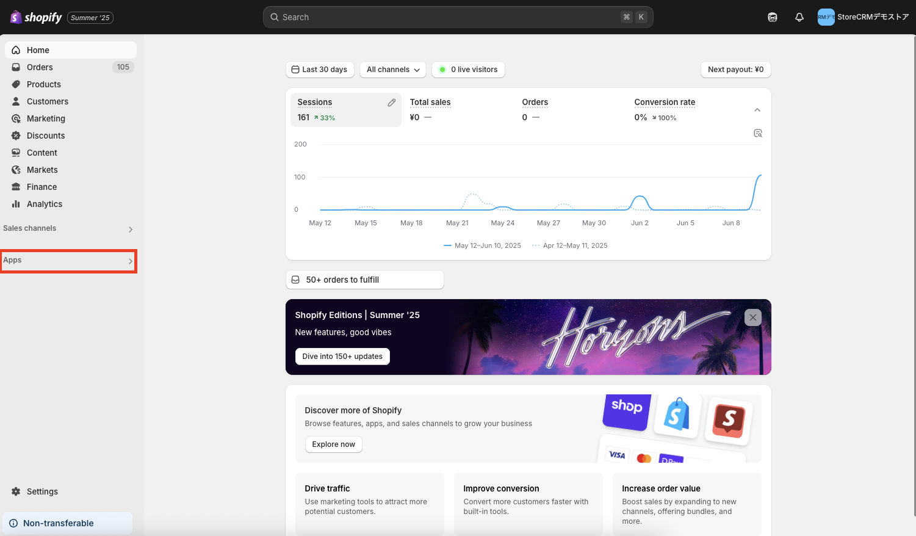The image size is (916, 536).
Task: Click the Marketing target icon
Action: coord(16,118)
